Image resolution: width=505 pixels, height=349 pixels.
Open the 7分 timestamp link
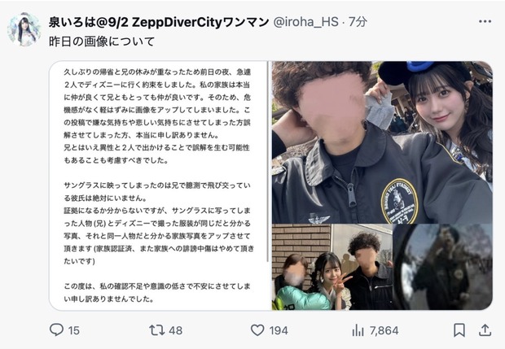click(358, 22)
